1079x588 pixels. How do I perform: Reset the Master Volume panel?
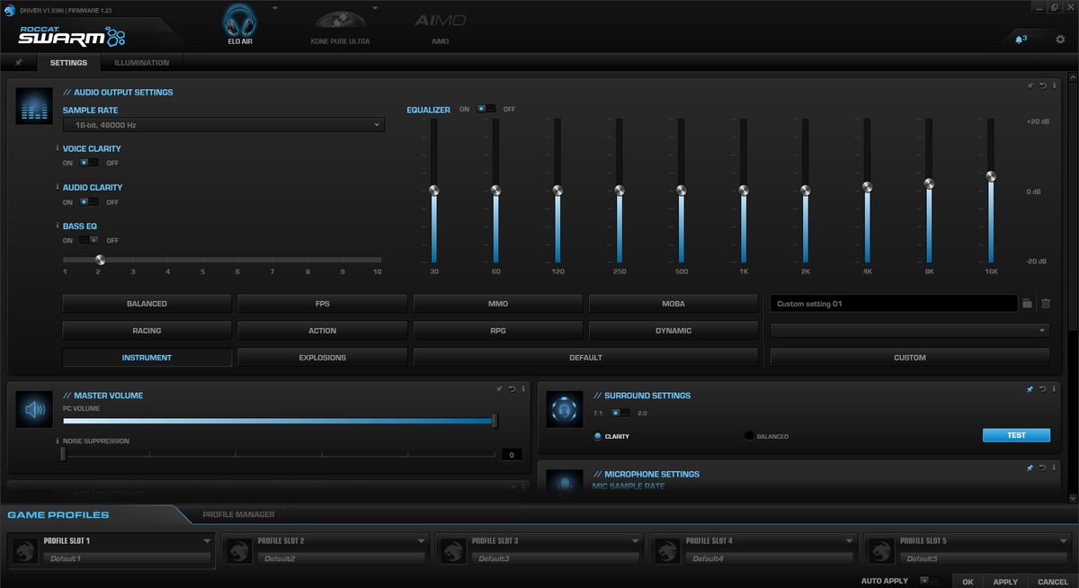click(511, 389)
